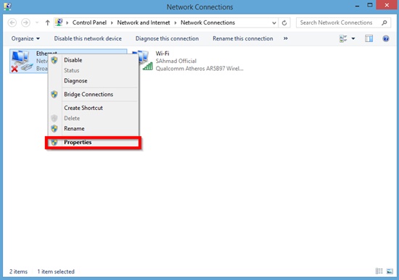This screenshot has width=399, height=280.
Task: Click the shield icon beside Rename
Action: tap(54, 129)
